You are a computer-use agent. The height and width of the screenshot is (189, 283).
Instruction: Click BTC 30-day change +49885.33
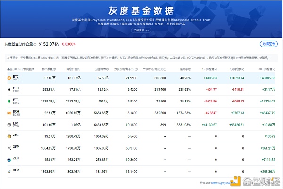click(x=267, y=78)
